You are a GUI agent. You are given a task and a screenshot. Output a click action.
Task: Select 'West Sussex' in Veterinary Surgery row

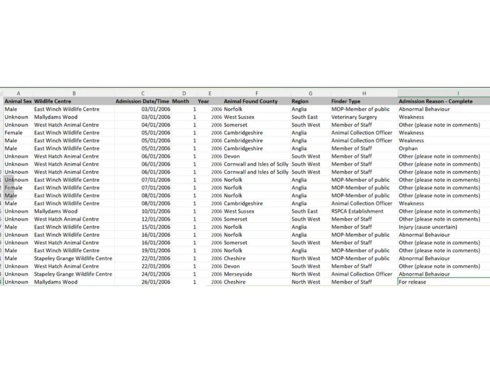coord(257,117)
